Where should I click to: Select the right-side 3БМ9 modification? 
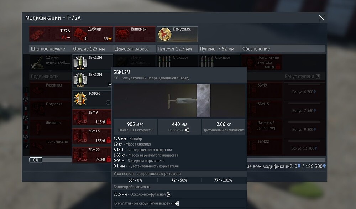coord(265,90)
